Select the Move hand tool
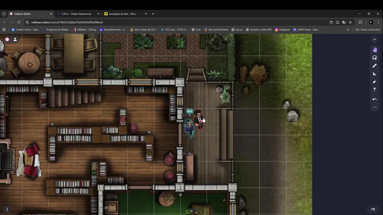Image resolution: width=383 pixels, height=215 pixels. [375, 50]
